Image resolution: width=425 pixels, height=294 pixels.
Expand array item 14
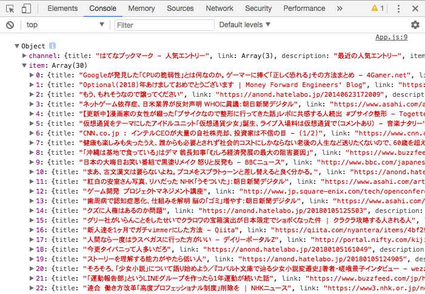(x=32, y=211)
